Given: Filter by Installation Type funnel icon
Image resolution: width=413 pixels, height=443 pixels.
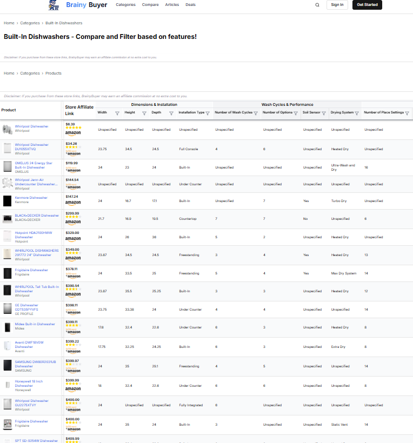Looking at the screenshot, I should point(208,113).
